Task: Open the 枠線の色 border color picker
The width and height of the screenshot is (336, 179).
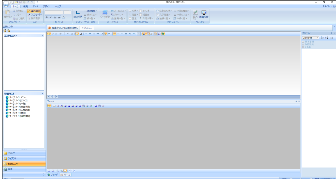Action: (181, 18)
